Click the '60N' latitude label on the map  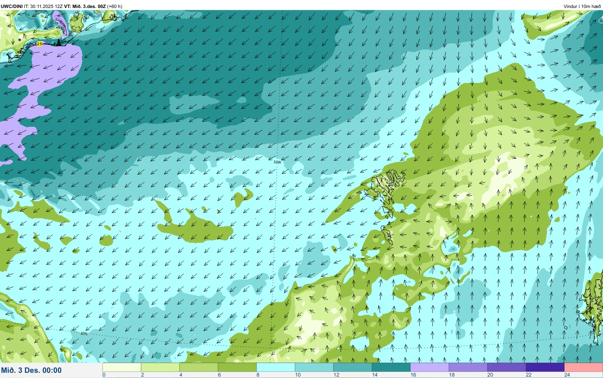(x=84, y=334)
